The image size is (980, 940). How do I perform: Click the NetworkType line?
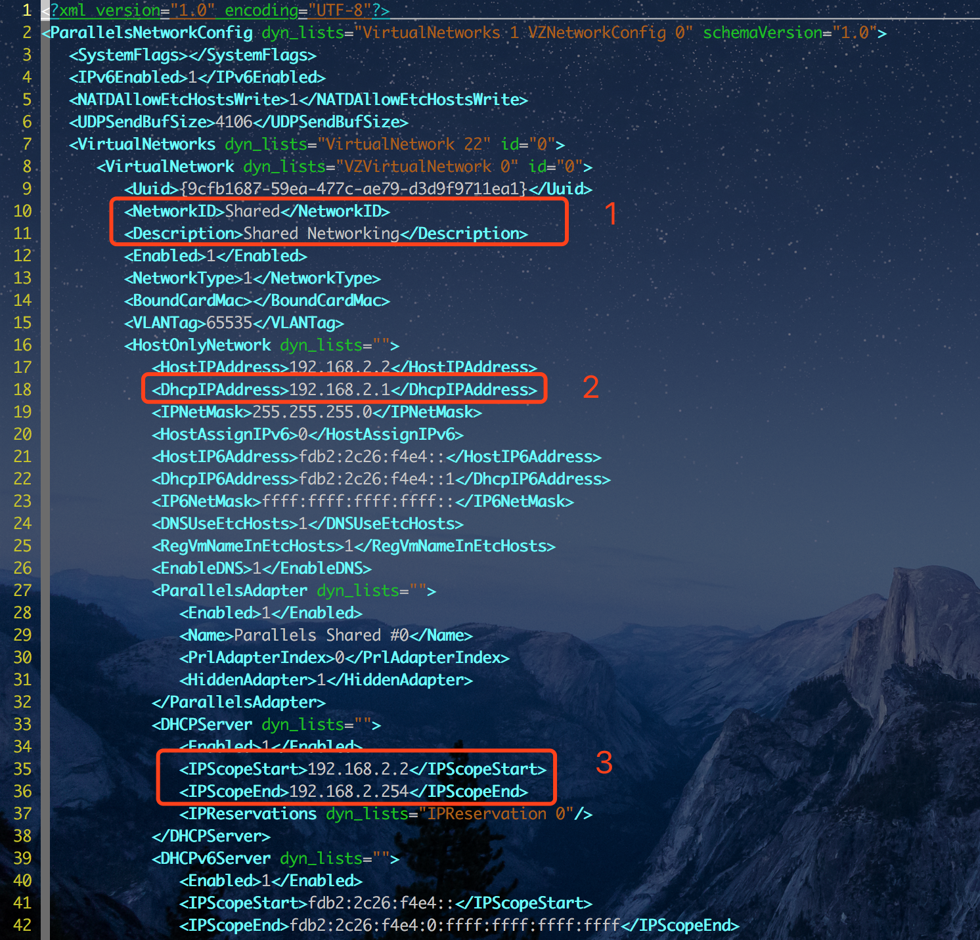point(253,278)
